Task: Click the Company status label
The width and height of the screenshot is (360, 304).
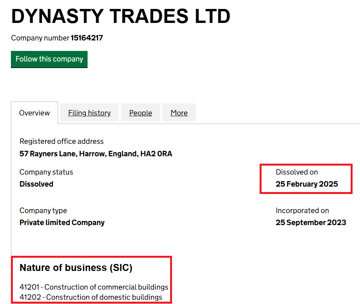Action: (46, 172)
